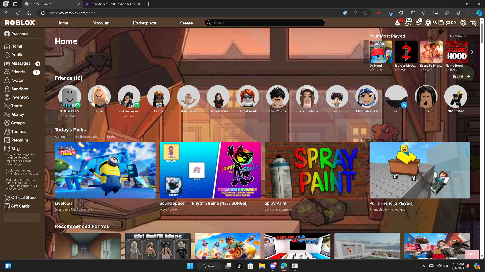The width and height of the screenshot is (485, 272).
Task: Open the Gift Cards icon
Action: click(7, 206)
